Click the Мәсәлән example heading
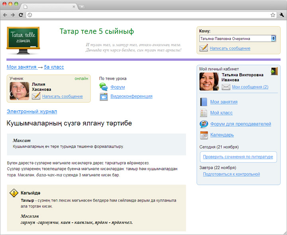 click(29, 216)
